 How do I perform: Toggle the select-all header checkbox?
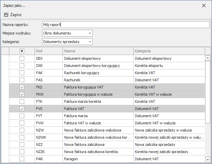click(x=22, y=51)
